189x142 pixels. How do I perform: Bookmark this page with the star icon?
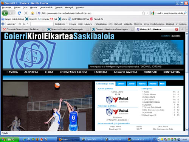[144, 13]
